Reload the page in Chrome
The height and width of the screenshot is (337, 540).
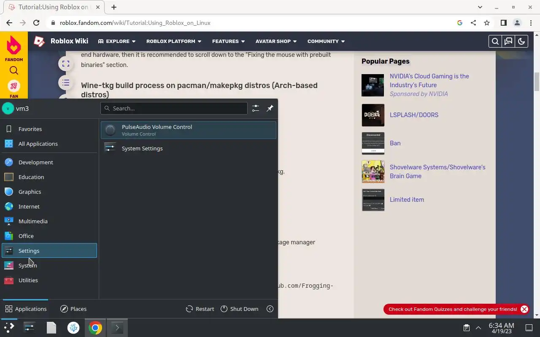pos(36,23)
